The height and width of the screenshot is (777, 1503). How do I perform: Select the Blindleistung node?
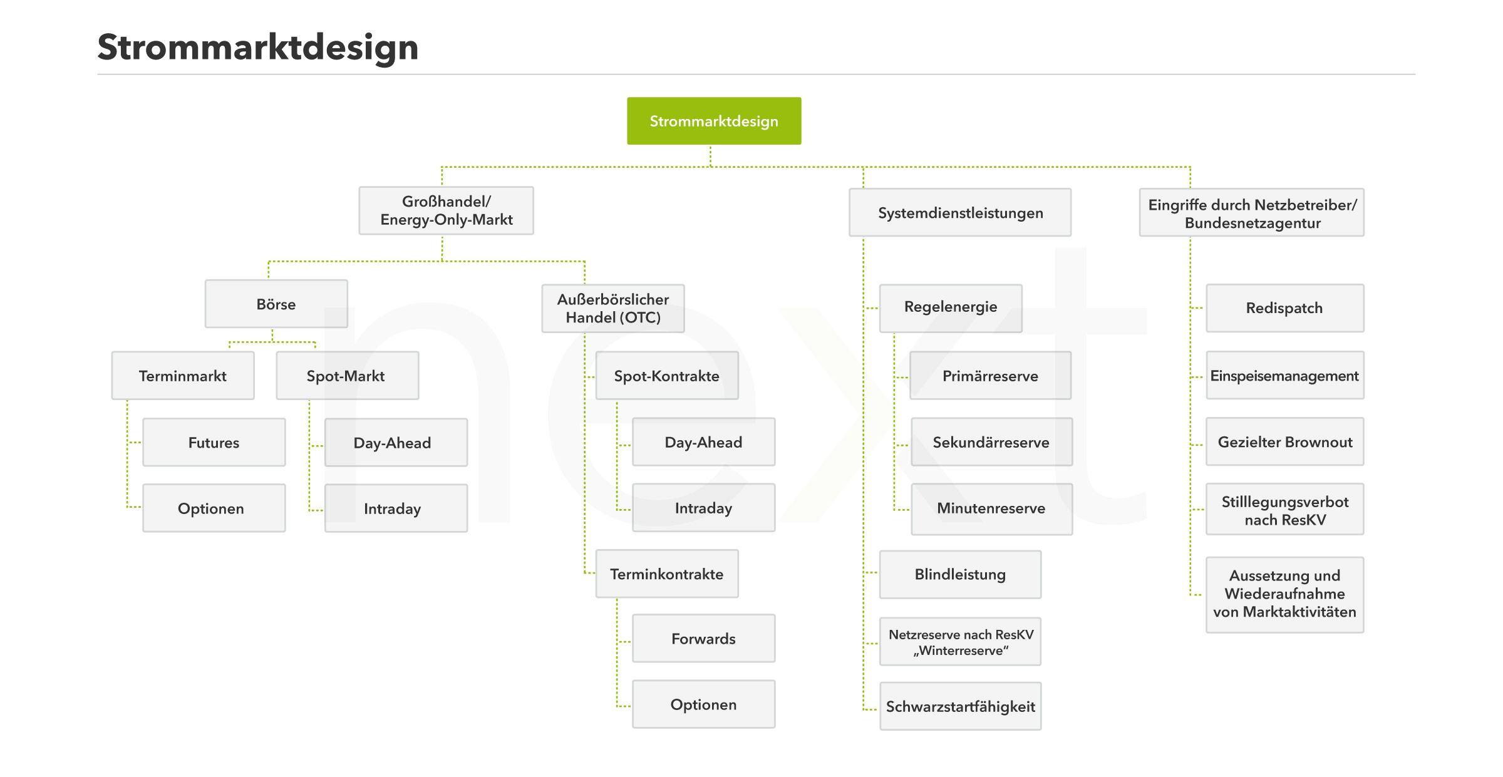960,574
